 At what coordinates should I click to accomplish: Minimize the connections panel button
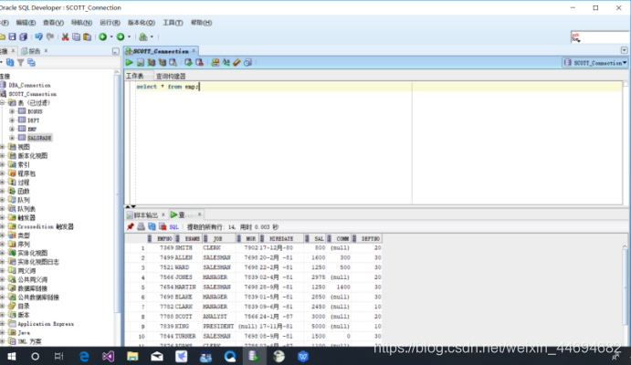pyautogui.click(x=115, y=51)
